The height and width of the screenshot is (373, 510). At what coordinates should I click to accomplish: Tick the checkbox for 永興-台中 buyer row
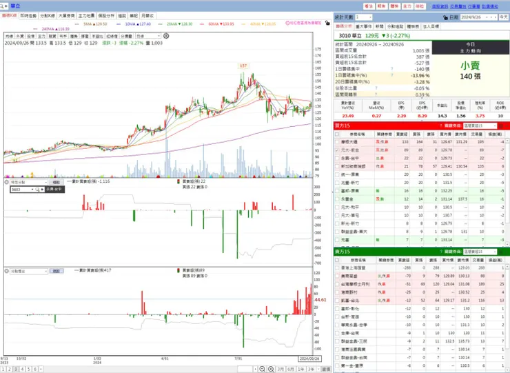[337, 158]
